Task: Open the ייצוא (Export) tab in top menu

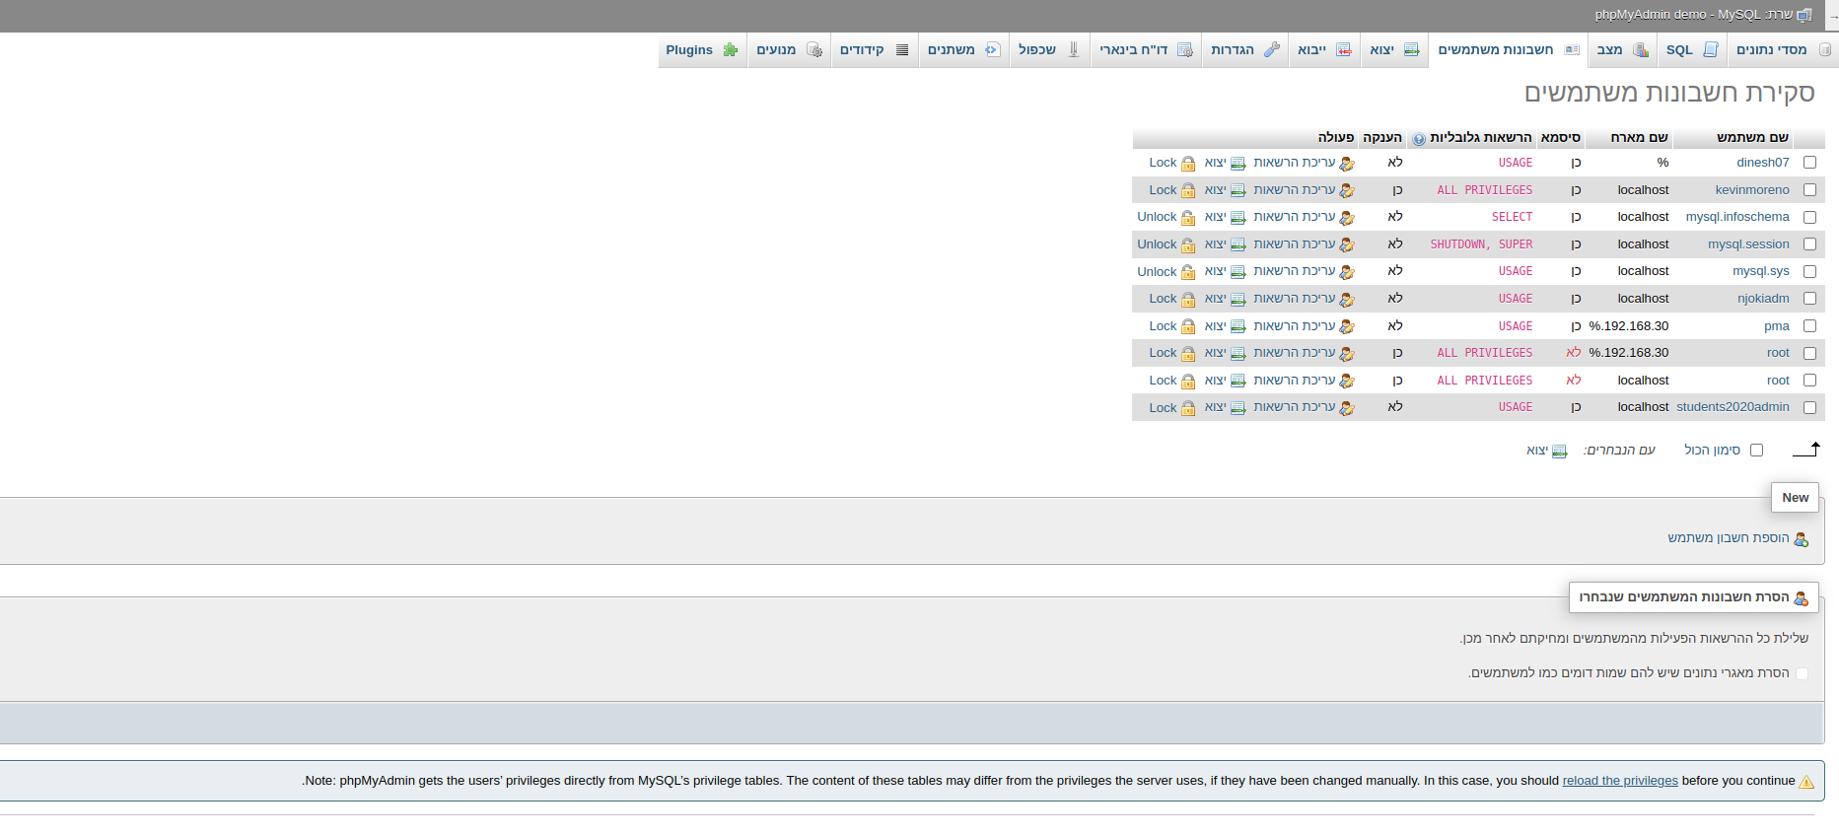Action: tap(1394, 50)
